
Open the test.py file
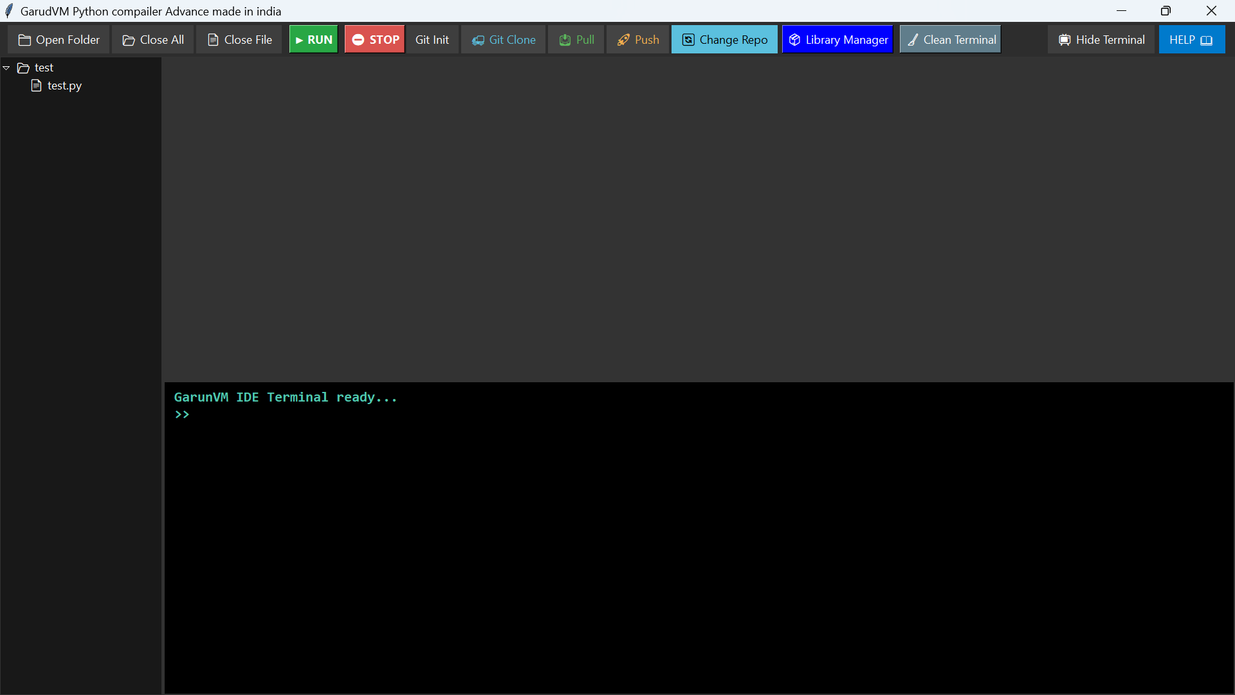(x=64, y=85)
